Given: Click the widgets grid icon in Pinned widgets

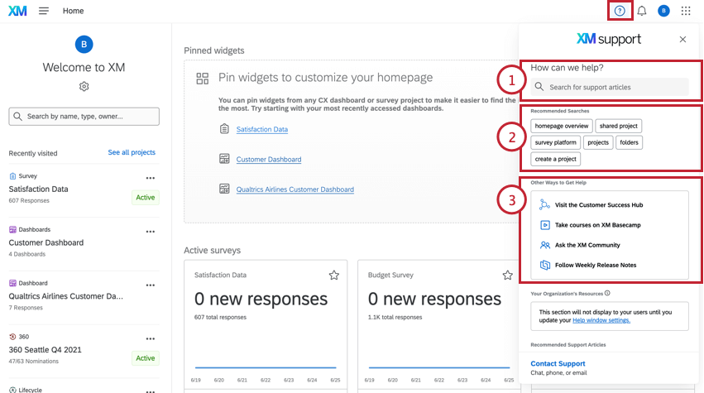Looking at the screenshot, I should click(203, 79).
